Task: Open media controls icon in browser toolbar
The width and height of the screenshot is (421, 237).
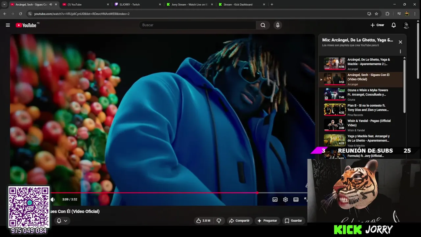Action: click(399, 14)
